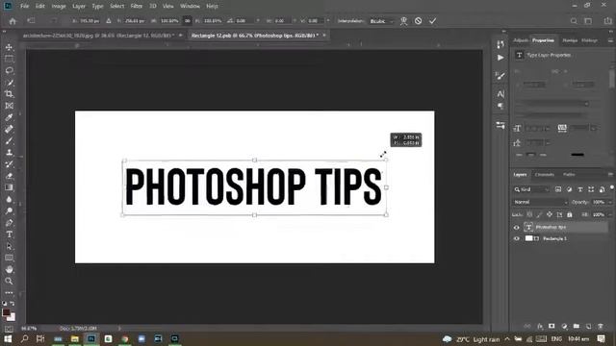Hide the Photoshop tips text layer
Image resolution: width=616 pixels, height=346 pixels.
coord(516,227)
